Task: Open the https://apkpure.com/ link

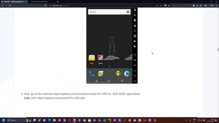Action: [x=65, y=94]
